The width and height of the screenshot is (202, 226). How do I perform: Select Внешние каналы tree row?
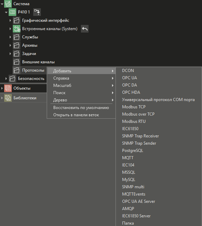coord(38,62)
